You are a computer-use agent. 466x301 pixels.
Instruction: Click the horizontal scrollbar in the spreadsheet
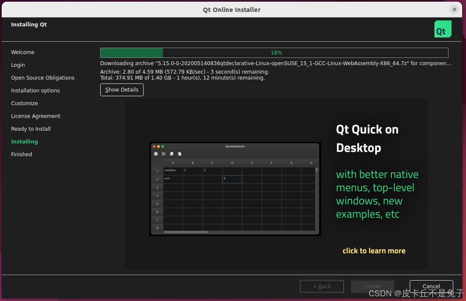click(185, 232)
